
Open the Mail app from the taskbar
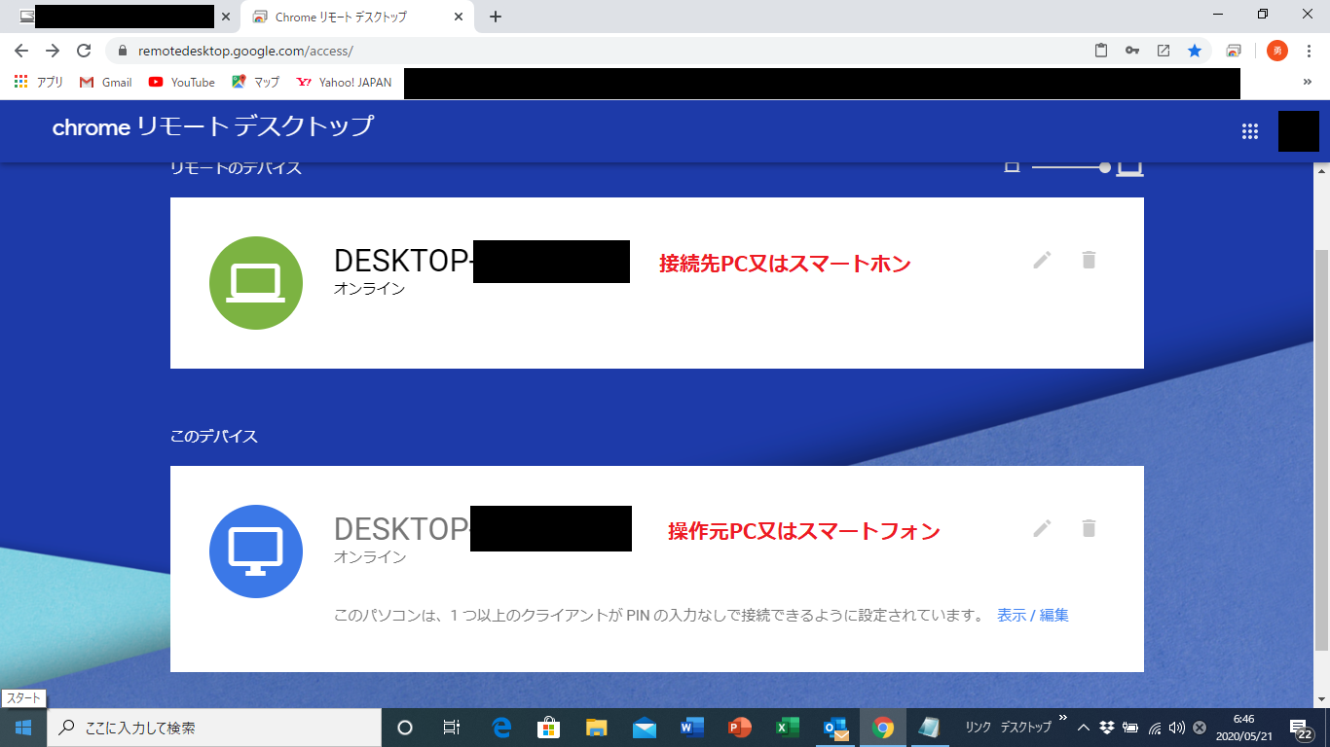tap(645, 728)
